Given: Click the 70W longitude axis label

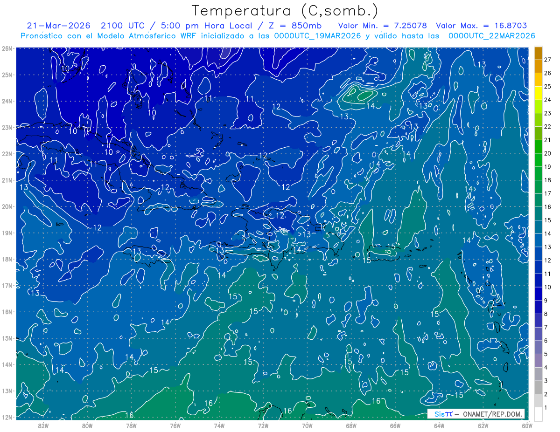Looking at the screenshot, I should [x=307, y=425].
